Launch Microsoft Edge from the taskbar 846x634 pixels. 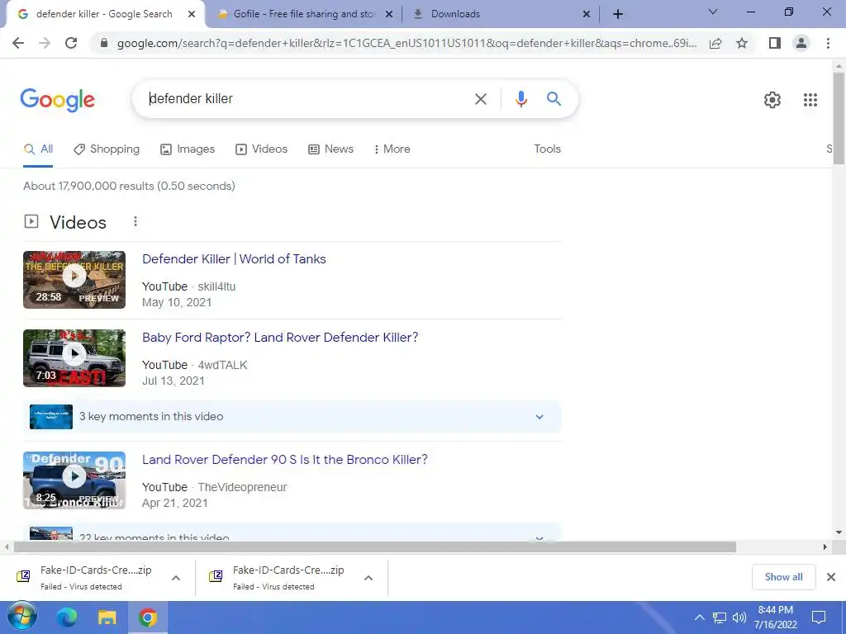[67, 617]
